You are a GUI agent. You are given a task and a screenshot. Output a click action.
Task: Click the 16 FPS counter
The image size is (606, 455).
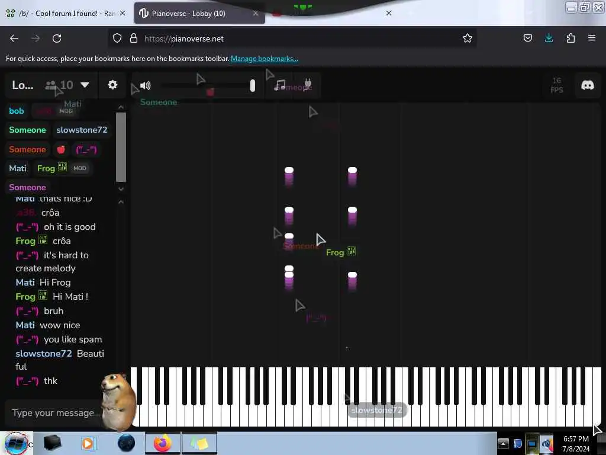coord(556,85)
